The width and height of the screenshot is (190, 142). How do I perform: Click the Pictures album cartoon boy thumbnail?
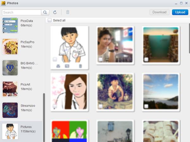[x=10, y=131]
